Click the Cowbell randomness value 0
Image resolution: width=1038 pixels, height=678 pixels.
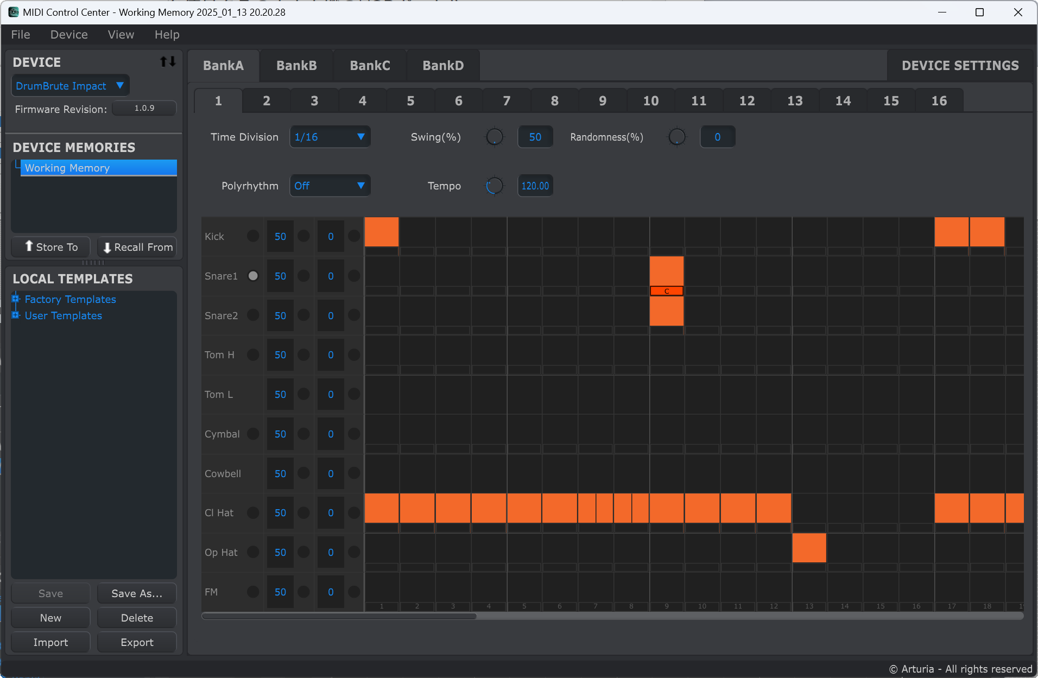tap(331, 473)
